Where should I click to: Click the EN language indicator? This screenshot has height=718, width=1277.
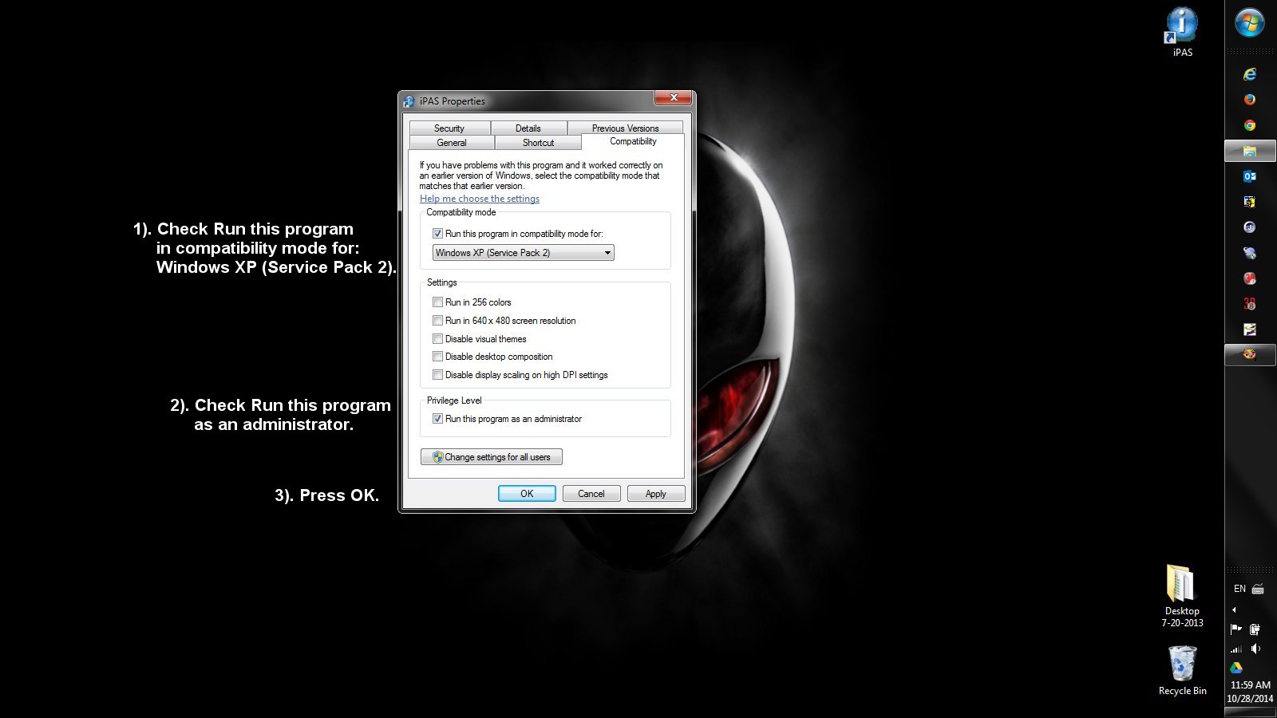(1239, 589)
